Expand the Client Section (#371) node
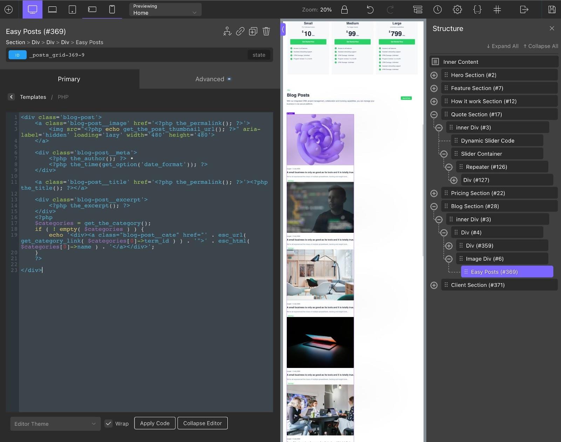 (434, 285)
